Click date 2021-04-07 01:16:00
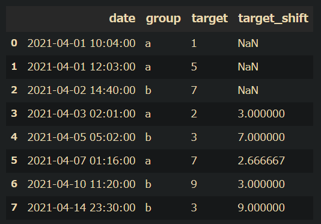Screen dimensions: 321x224 (x=82, y=160)
